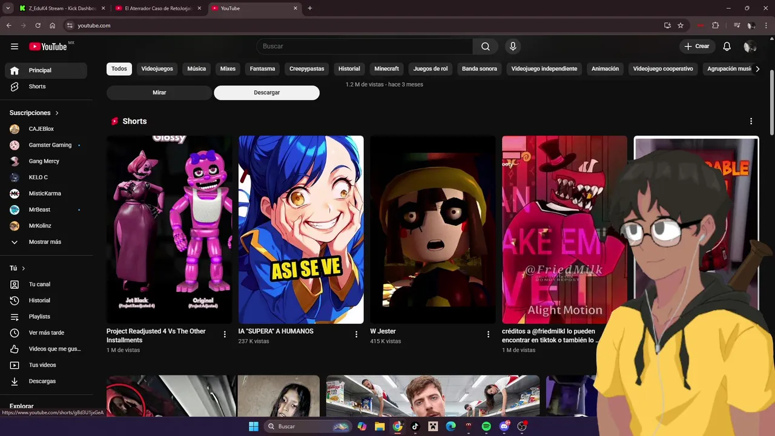775x436 pixels.
Task: Install app icon in address bar
Action: pos(667,25)
